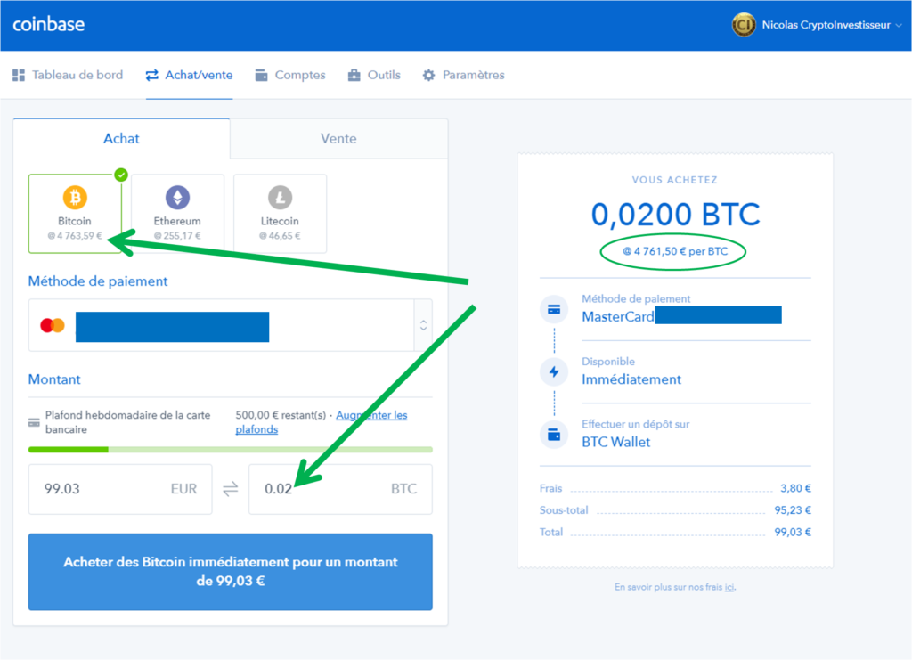Click Acheter des Bitcoin immédiatement button

[231, 572]
